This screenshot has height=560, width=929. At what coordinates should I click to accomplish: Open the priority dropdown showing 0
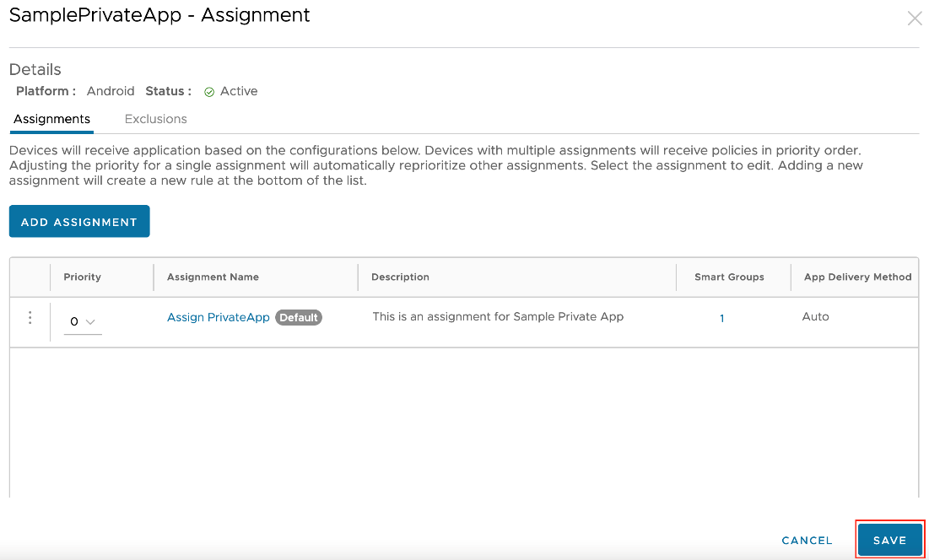coord(82,321)
